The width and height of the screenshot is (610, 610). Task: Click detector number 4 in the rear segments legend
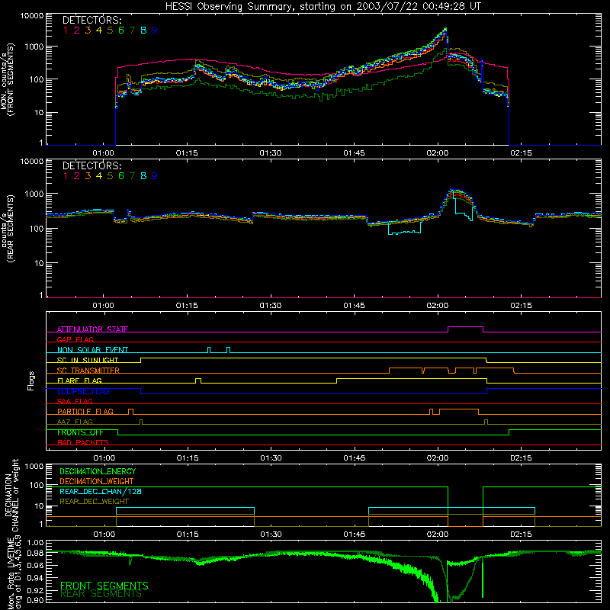pos(99,176)
